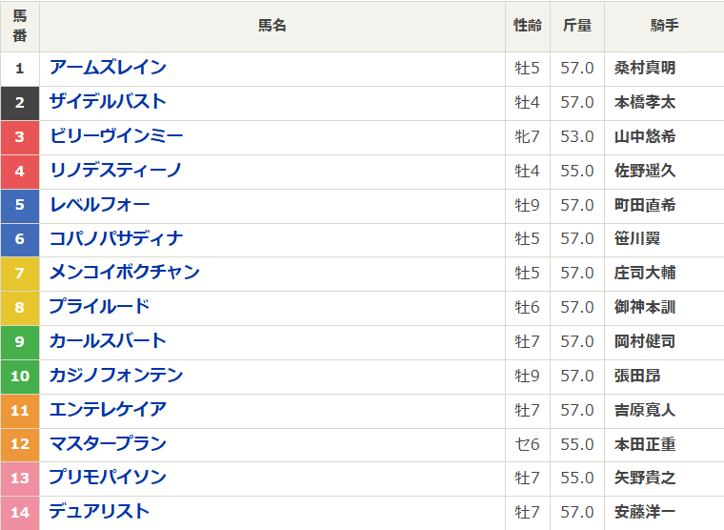Select horse カジノフォンテン

(x=116, y=376)
